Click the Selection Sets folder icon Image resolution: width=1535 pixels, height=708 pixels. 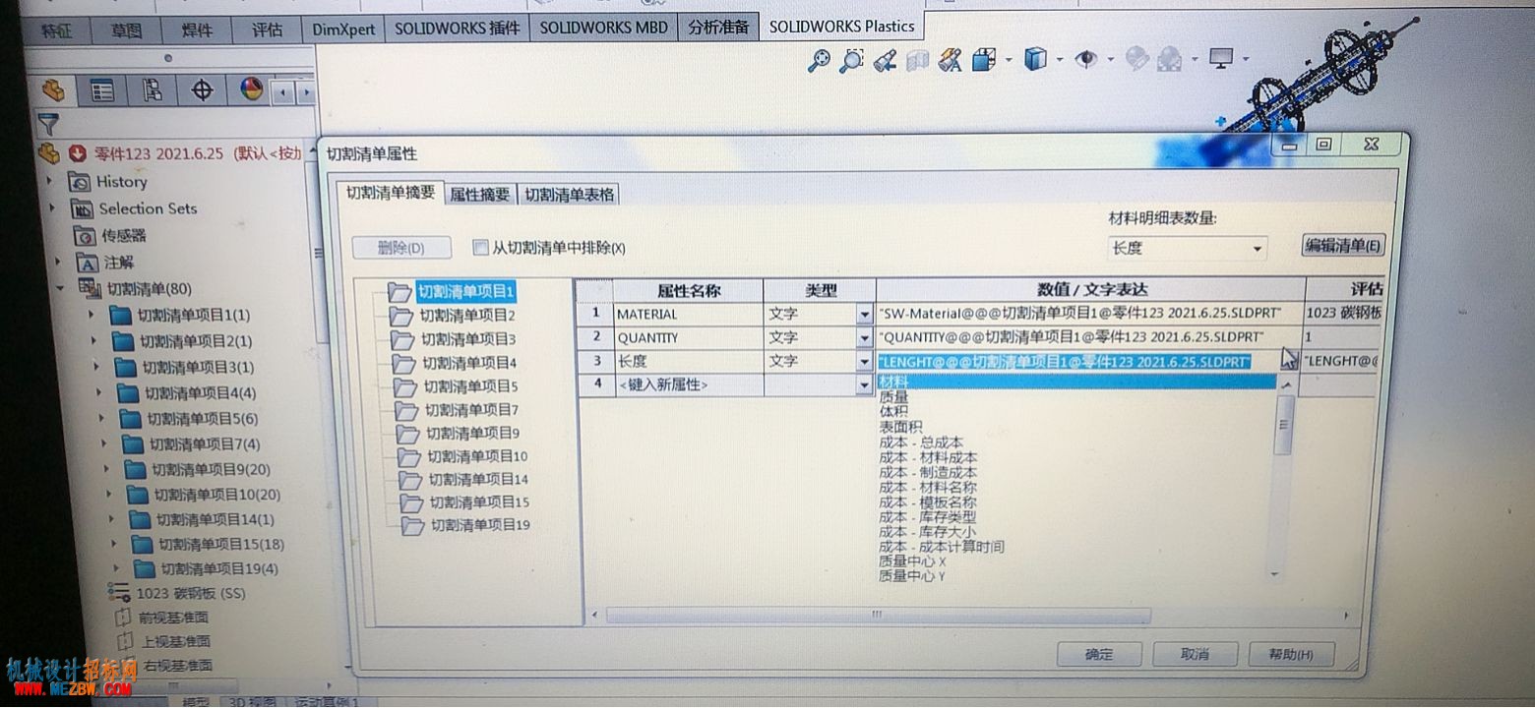coord(83,208)
